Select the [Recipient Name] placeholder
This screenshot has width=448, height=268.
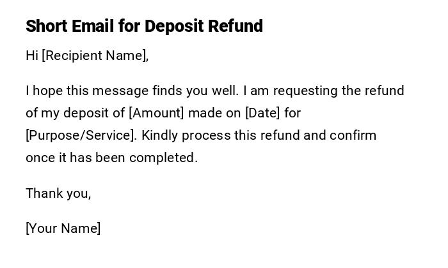95,56
